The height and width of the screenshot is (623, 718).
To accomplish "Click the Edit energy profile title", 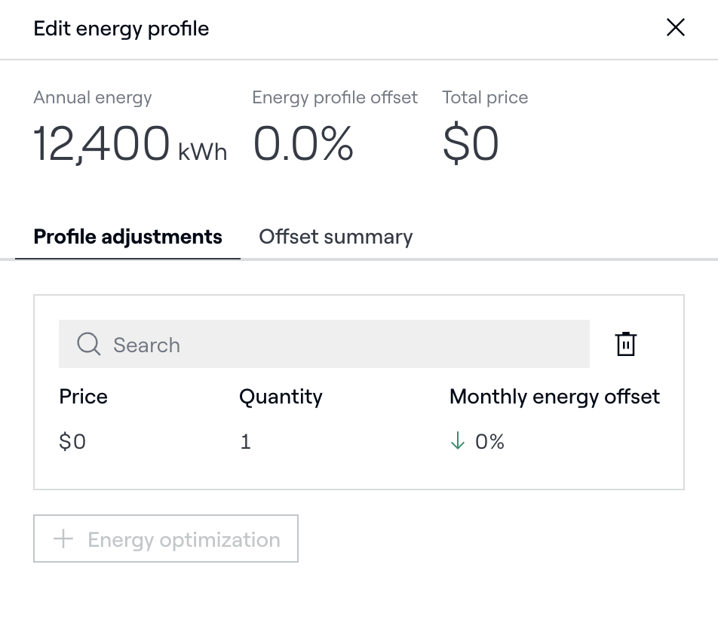I will [x=121, y=29].
